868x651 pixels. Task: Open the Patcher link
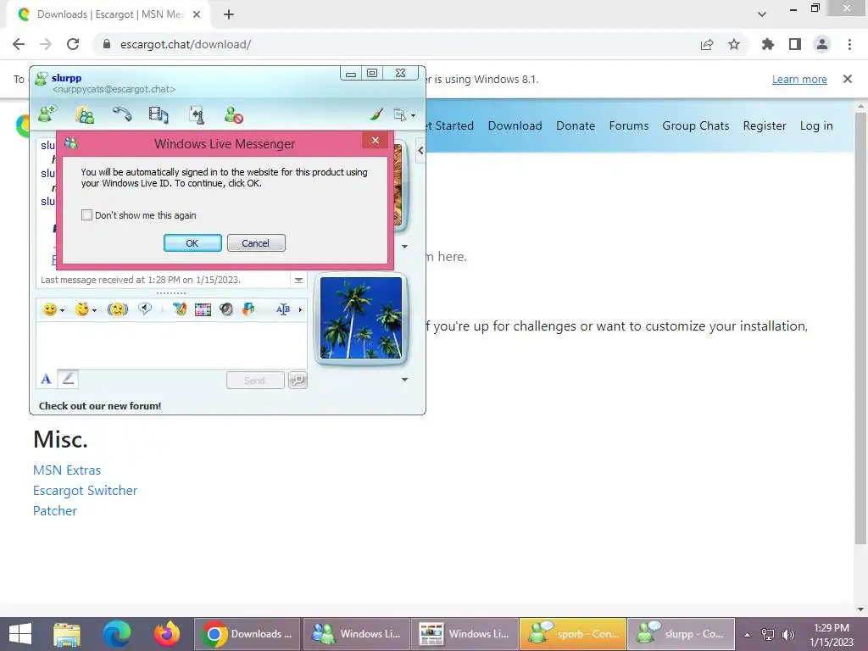tap(55, 511)
